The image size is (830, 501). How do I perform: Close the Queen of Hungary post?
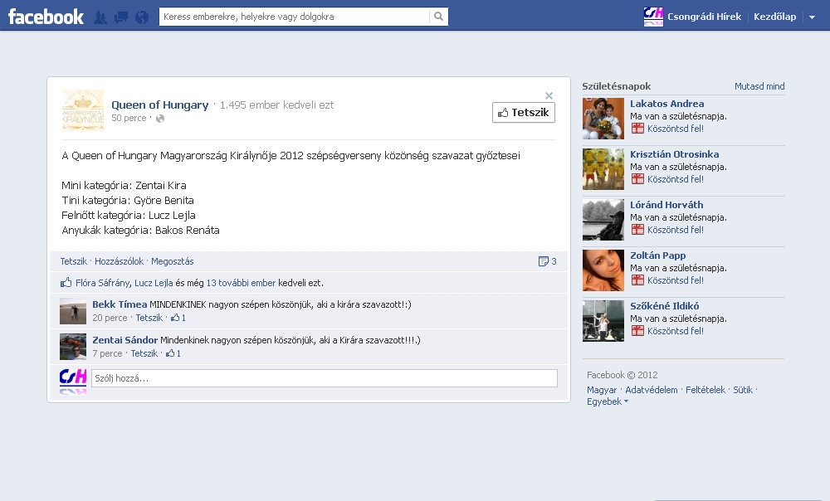tap(549, 95)
